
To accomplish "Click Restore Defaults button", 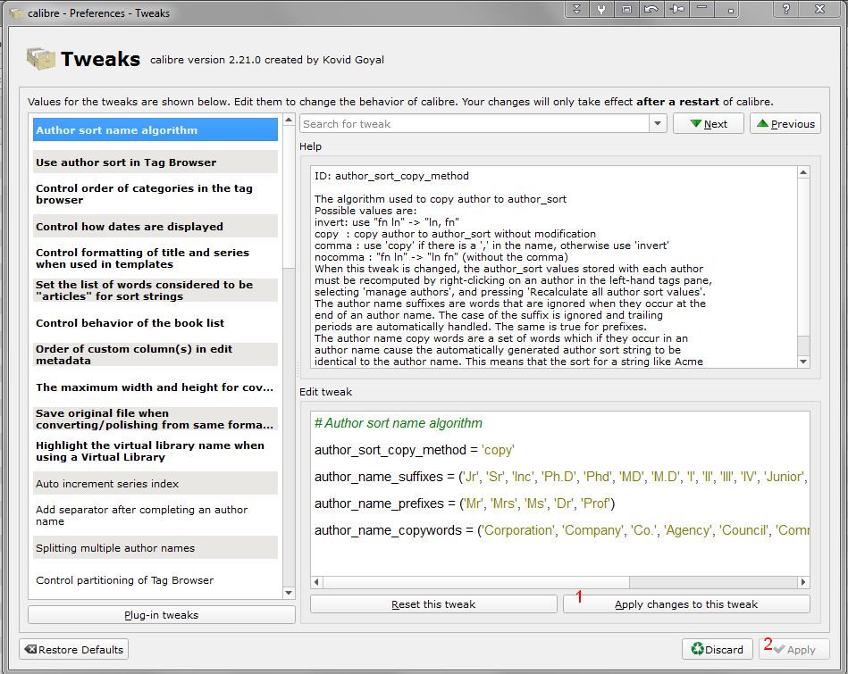I will (74, 650).
